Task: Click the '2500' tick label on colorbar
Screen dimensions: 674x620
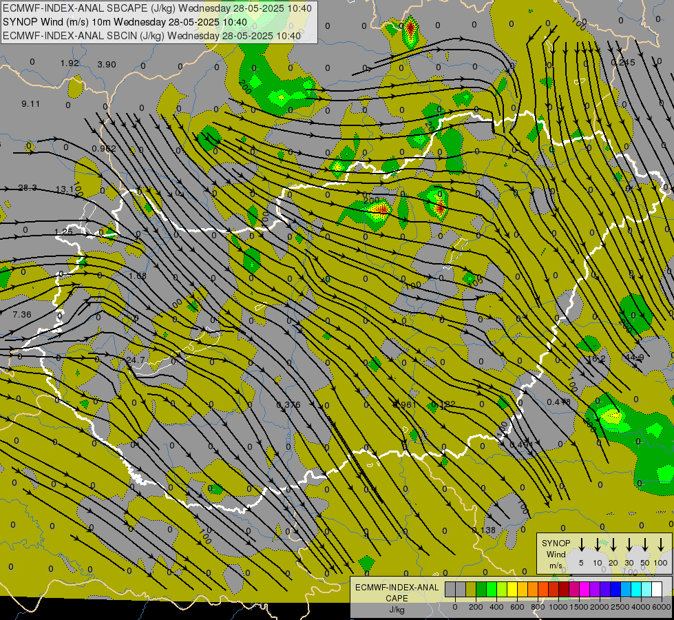Action: [620, 607]
